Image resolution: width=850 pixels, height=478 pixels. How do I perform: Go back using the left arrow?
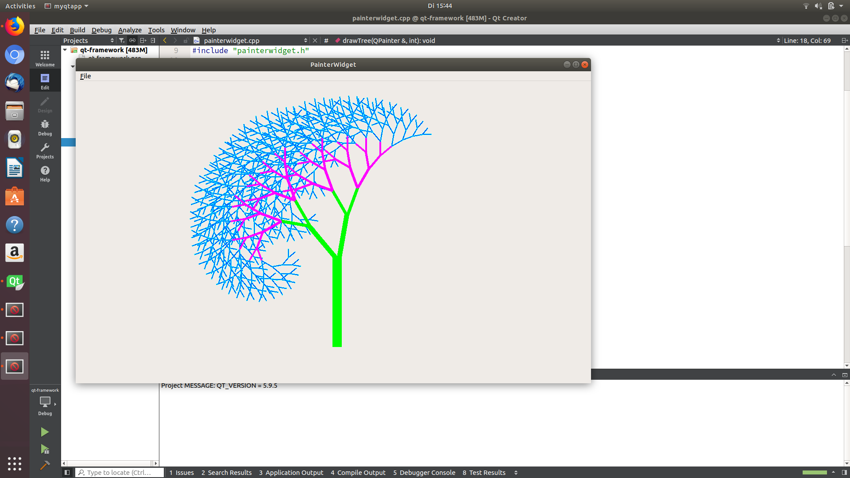pos(165,40)
